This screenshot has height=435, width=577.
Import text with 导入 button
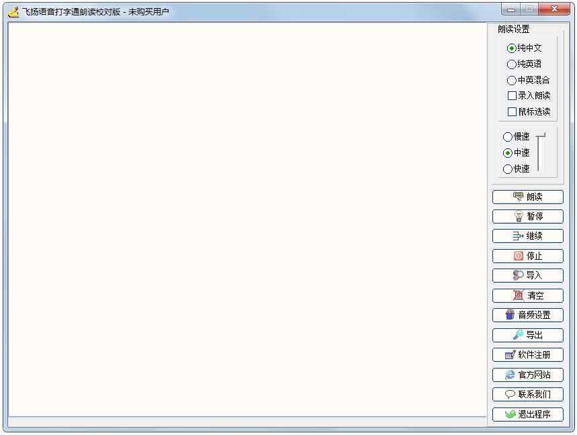528,275
